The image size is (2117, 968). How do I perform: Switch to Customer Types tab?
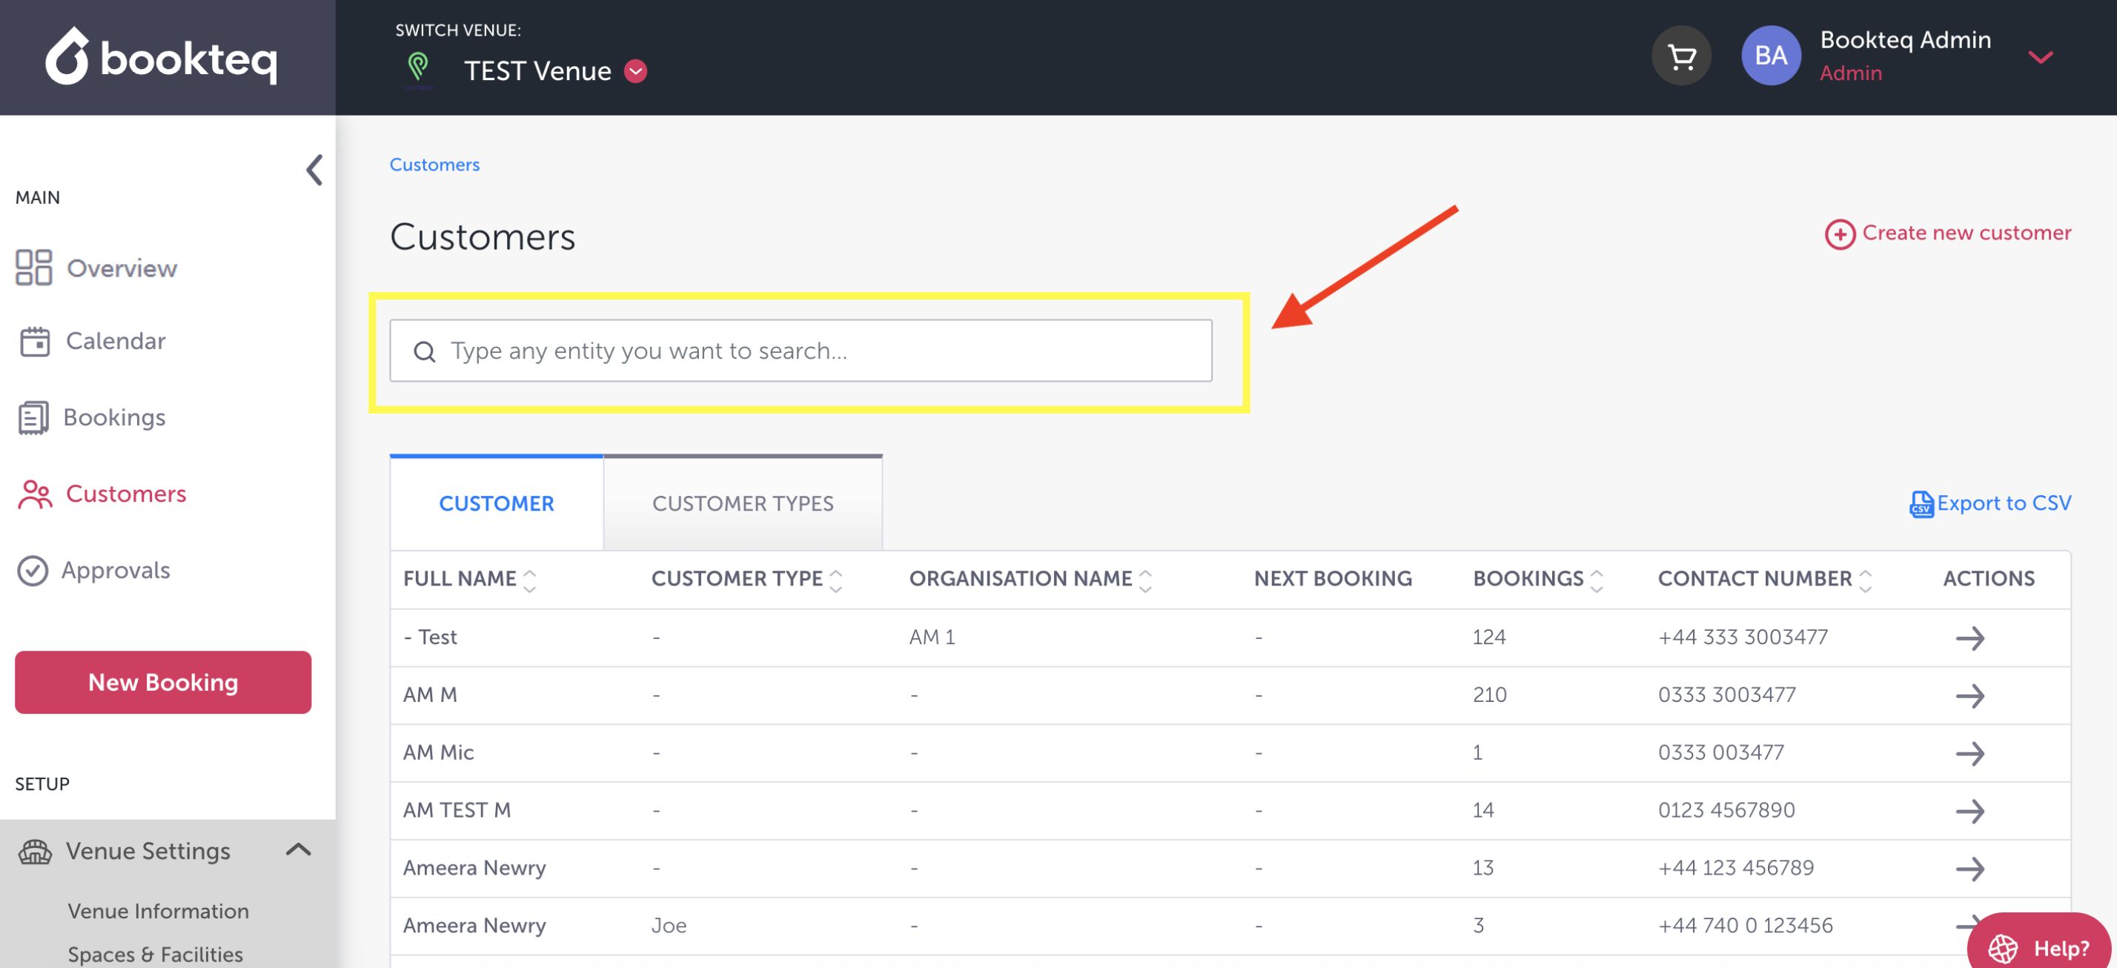coord(742,504)
